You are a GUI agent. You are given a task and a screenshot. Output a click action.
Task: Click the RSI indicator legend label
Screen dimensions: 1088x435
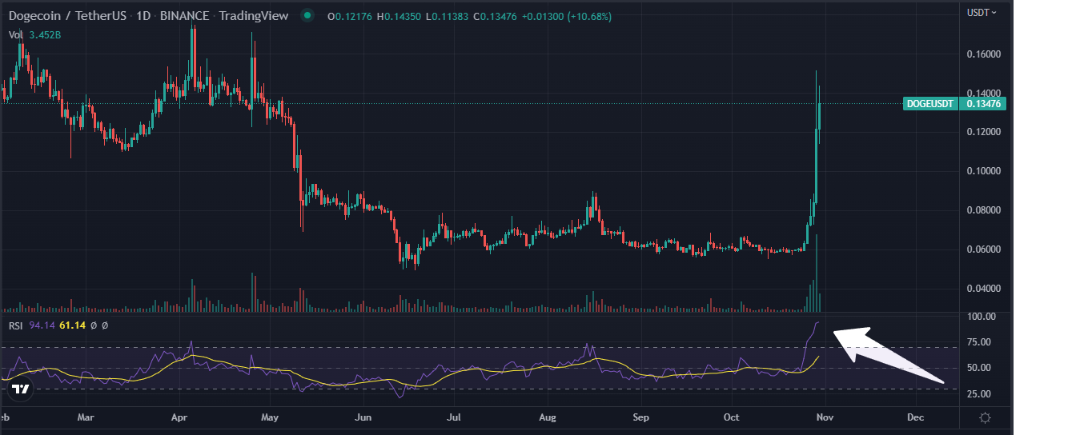pos(15,325)
